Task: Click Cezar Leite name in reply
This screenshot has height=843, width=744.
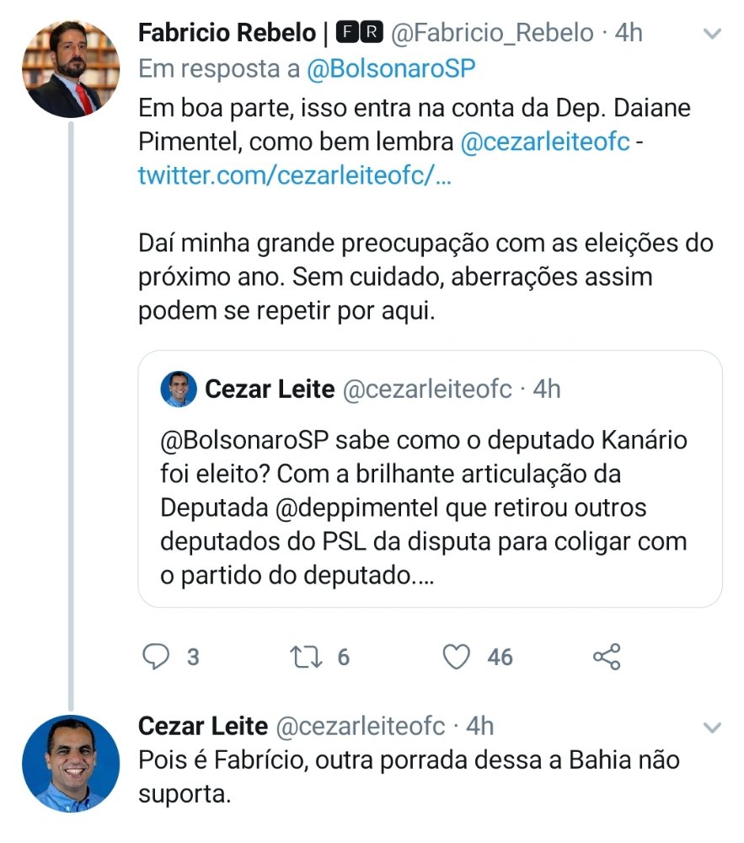Action: coord(203,726)
